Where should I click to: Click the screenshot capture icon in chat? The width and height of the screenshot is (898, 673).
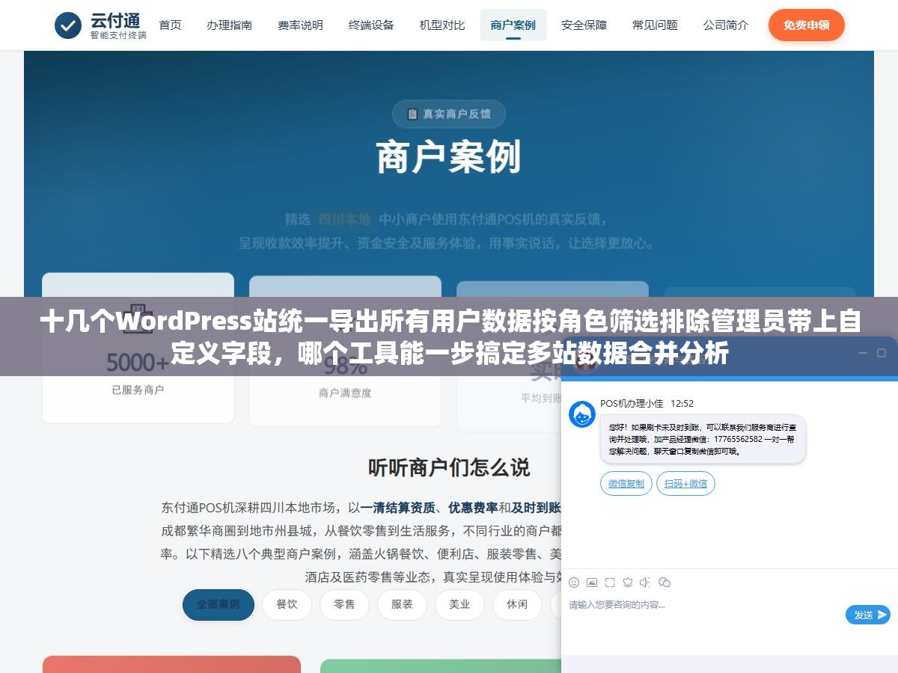[x=610, y=582]
